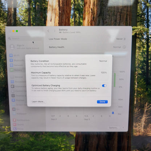Select Focus in the settings sidebar
151x151 pixels.
pyautogui.click(x=19, y=129)
